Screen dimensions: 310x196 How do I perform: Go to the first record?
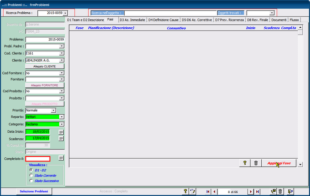click(208, 191)
